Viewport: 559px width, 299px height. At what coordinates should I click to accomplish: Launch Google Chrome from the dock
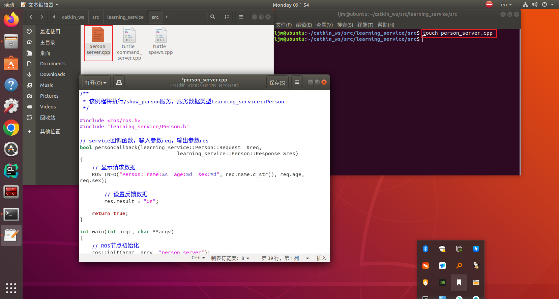11,128
